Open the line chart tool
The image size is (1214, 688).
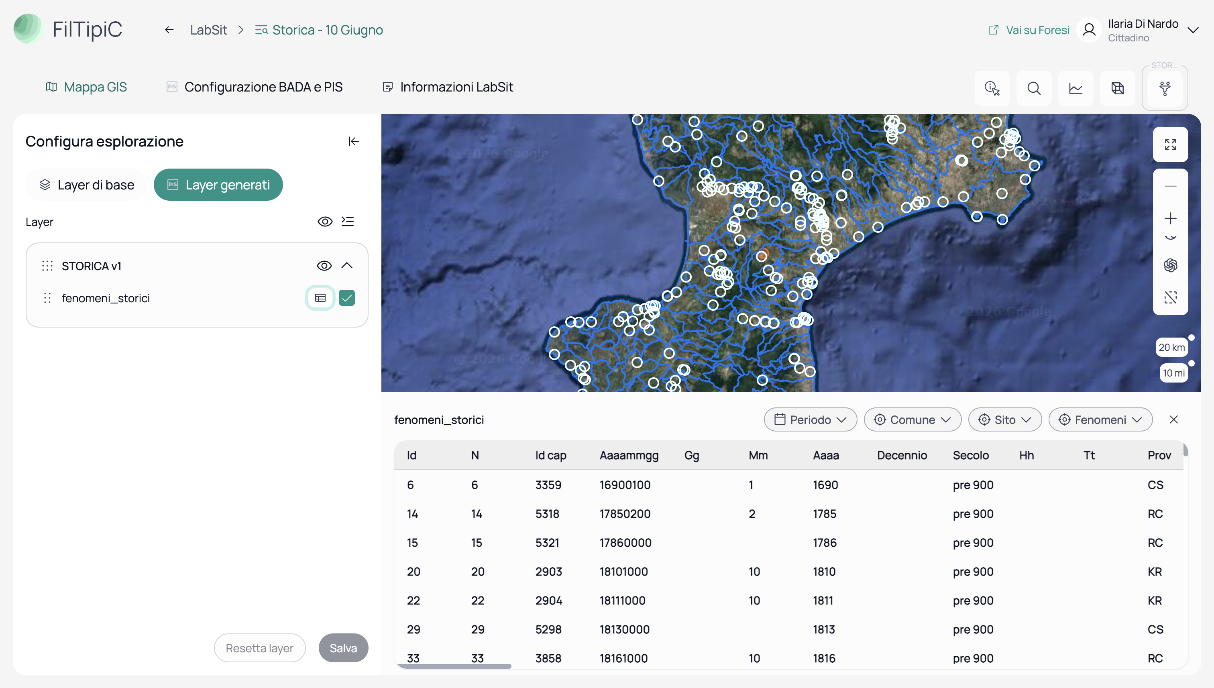tap(1075, 88)
